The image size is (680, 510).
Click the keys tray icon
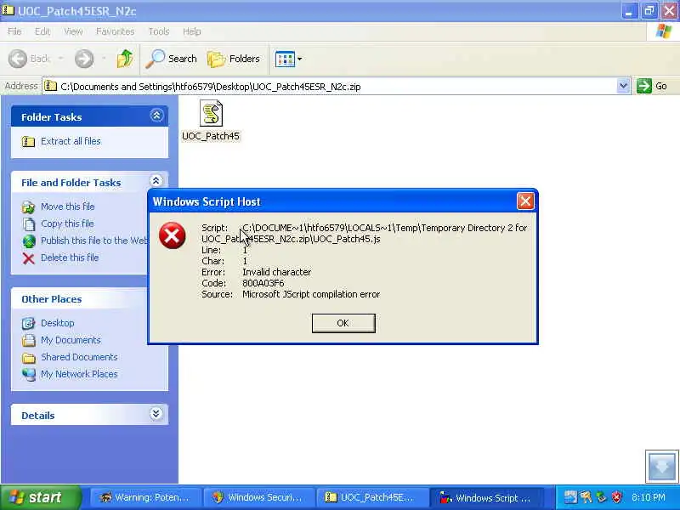coord(586,497)
